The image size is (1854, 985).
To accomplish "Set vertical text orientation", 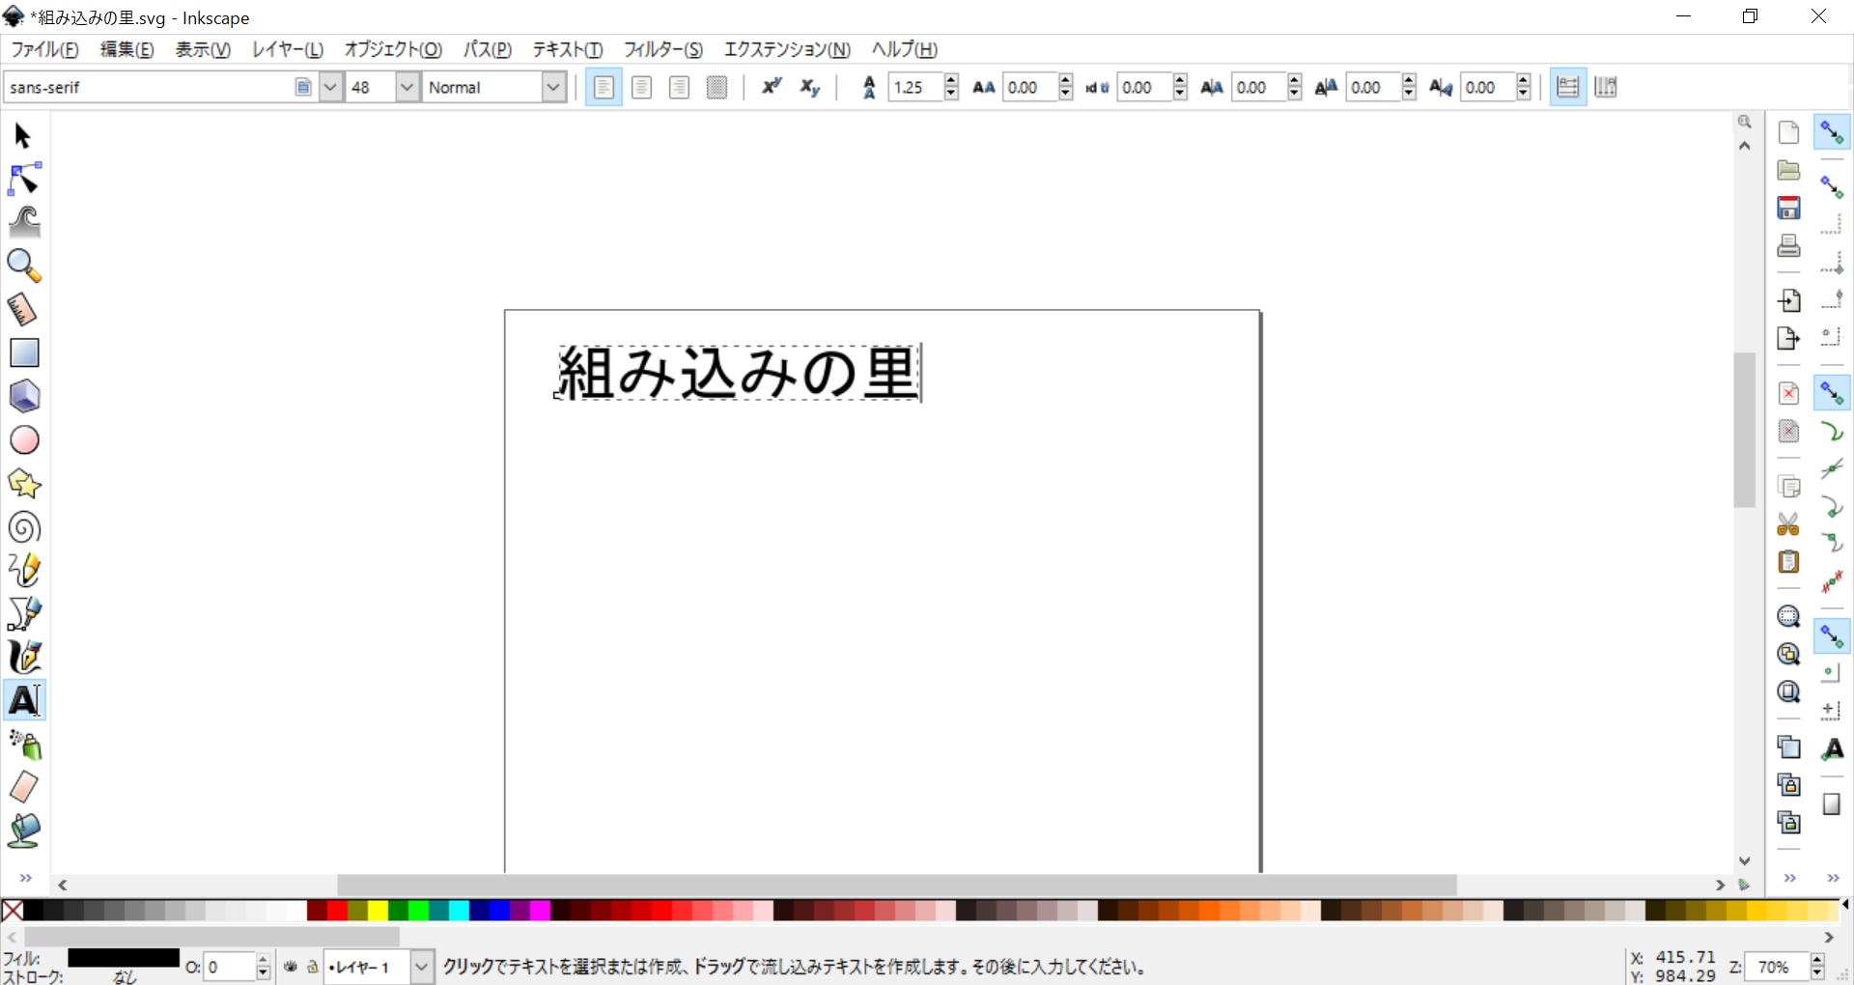I will [1606, 87].
